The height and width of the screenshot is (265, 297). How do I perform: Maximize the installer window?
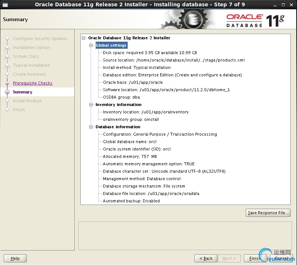click(283, 5)
